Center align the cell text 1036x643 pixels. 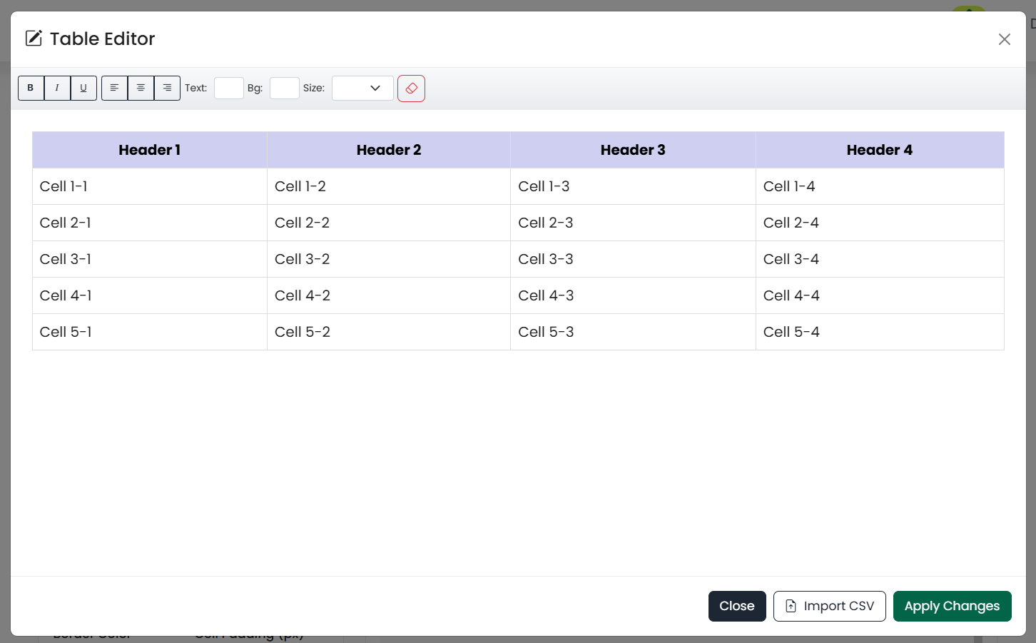coord(141,88)
